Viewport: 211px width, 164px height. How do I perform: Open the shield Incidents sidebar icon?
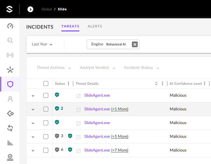pos(10,84)
